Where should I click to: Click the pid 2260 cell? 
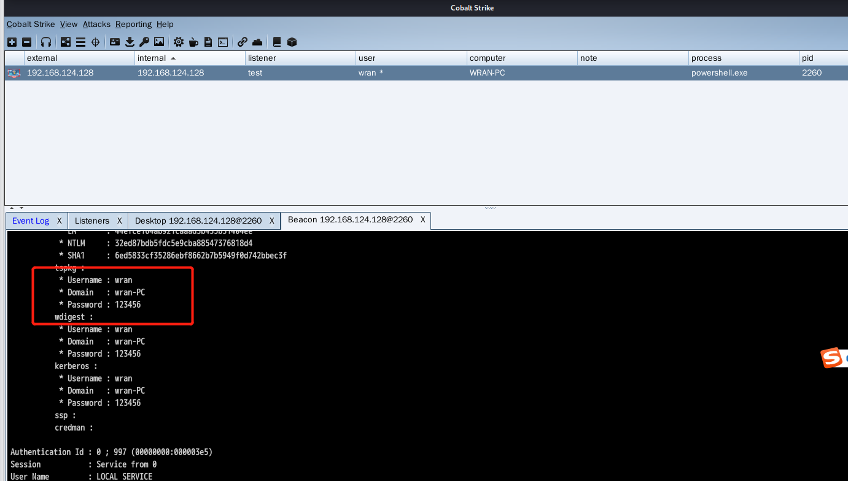point(823,73)
